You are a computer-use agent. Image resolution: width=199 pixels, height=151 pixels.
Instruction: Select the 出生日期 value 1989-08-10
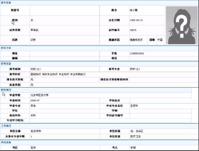pyautogui.click(x=136, y=20)
